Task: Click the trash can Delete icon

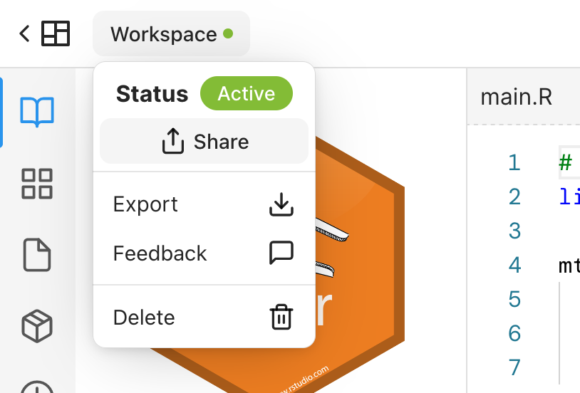Action: (281, 317)
